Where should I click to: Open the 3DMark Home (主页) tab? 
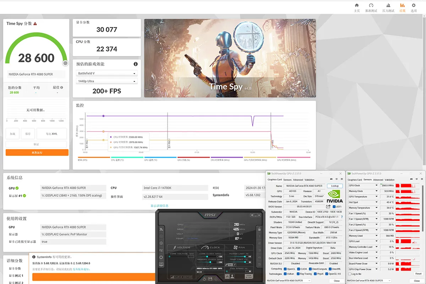pos(357,7)
